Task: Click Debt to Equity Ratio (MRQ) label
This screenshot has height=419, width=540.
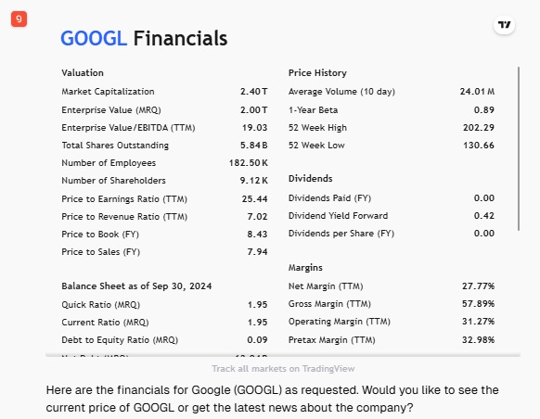Action: pos(120,340)
